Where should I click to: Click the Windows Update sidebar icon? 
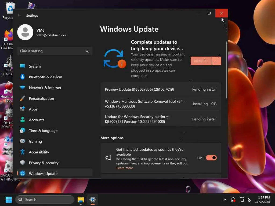point(23,174)
